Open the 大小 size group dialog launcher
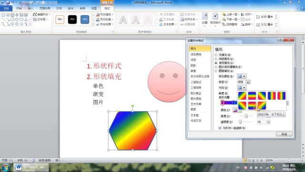This screenshot has width=305, height=172. pos(277,32)
